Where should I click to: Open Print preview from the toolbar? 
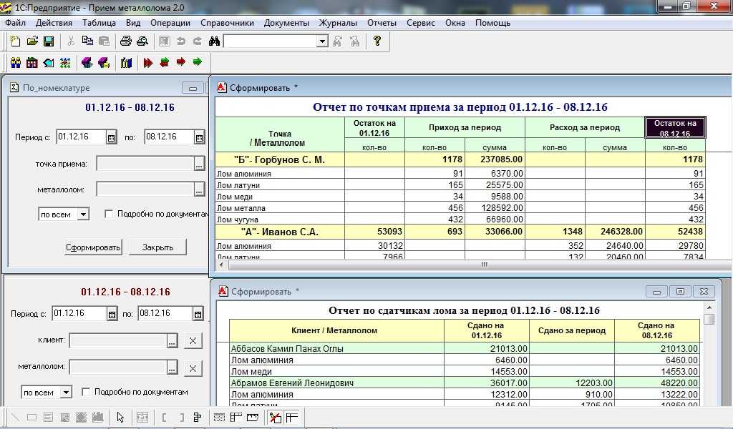tap(142, 41)
